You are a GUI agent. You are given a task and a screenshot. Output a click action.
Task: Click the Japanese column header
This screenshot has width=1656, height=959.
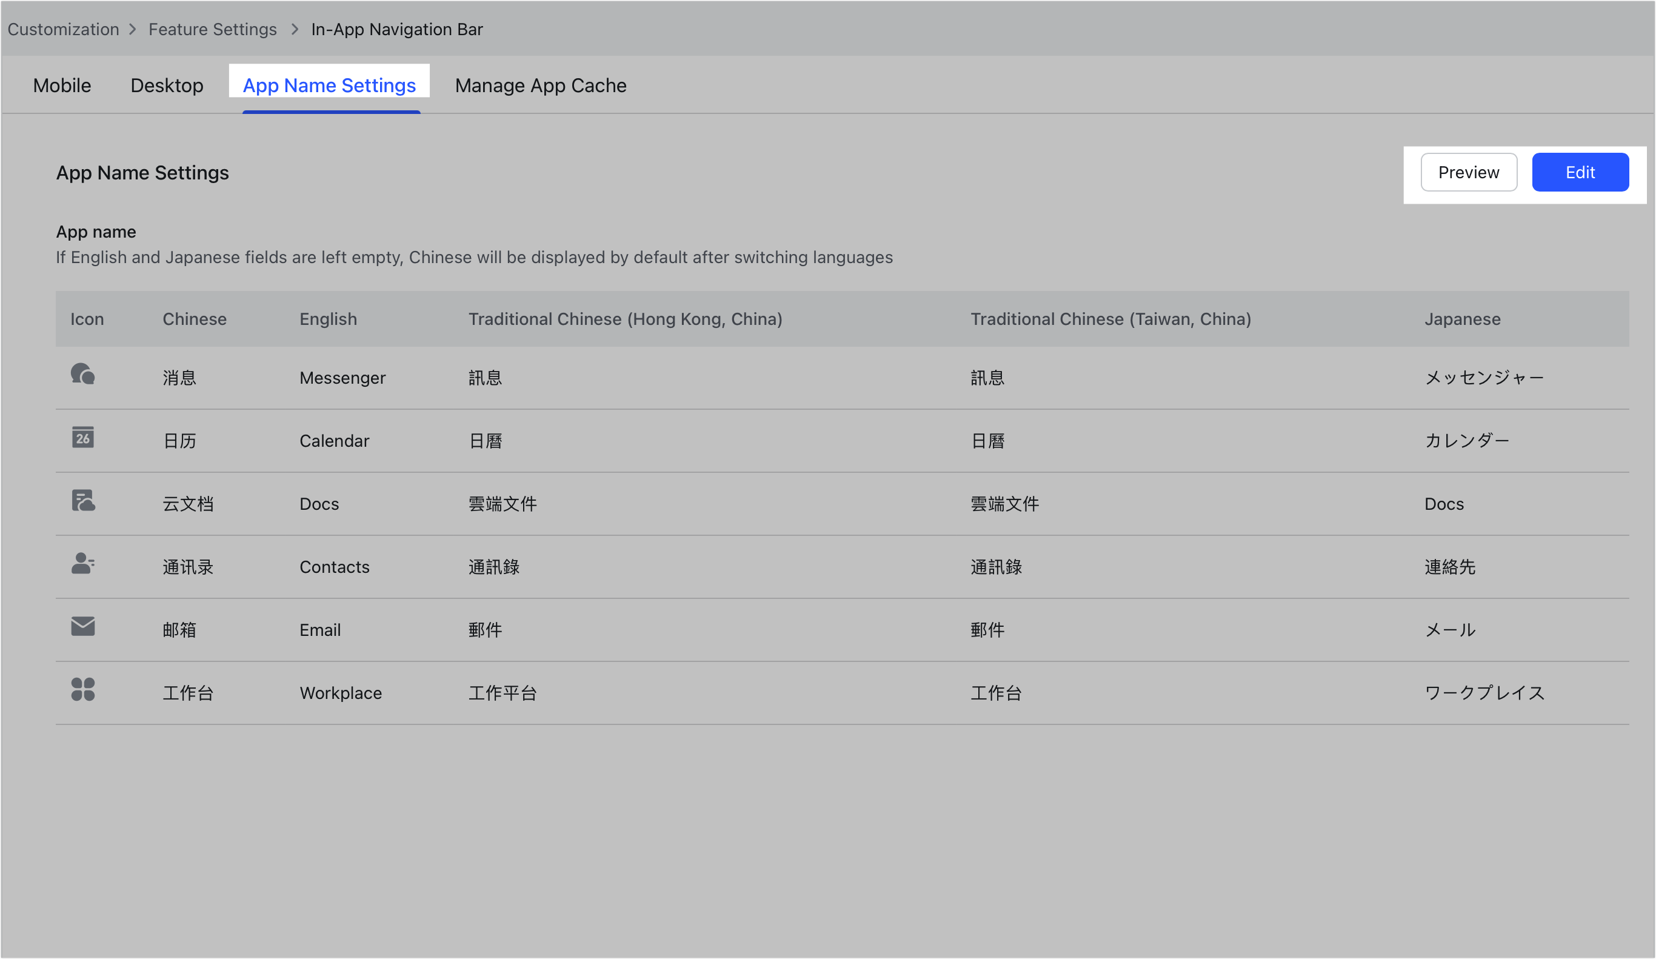1461,319
